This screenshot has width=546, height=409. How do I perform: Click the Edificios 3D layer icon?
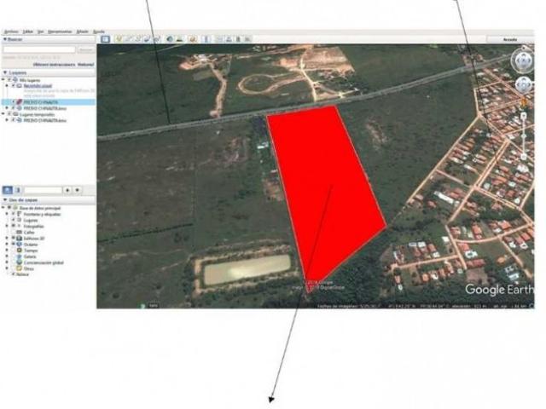[x=20, y=239]
